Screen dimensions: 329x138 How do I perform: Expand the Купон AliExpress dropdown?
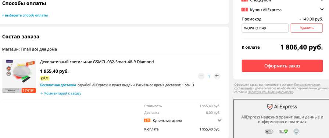(x=322, y=10)
